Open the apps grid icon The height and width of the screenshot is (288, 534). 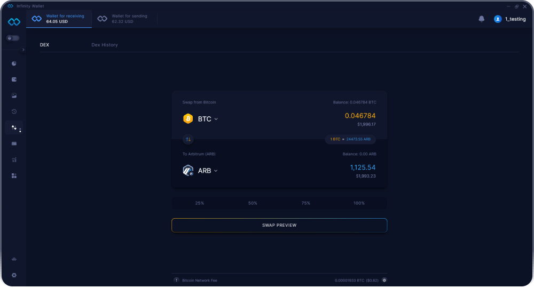click(x=14, y=176)
